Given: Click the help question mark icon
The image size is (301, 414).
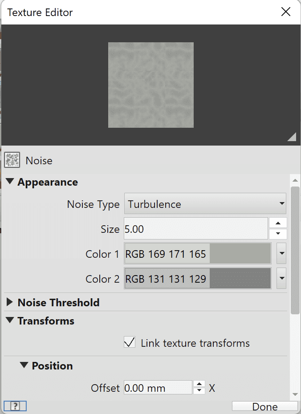Looking at the screenshot, I should [x=15, y=406].
